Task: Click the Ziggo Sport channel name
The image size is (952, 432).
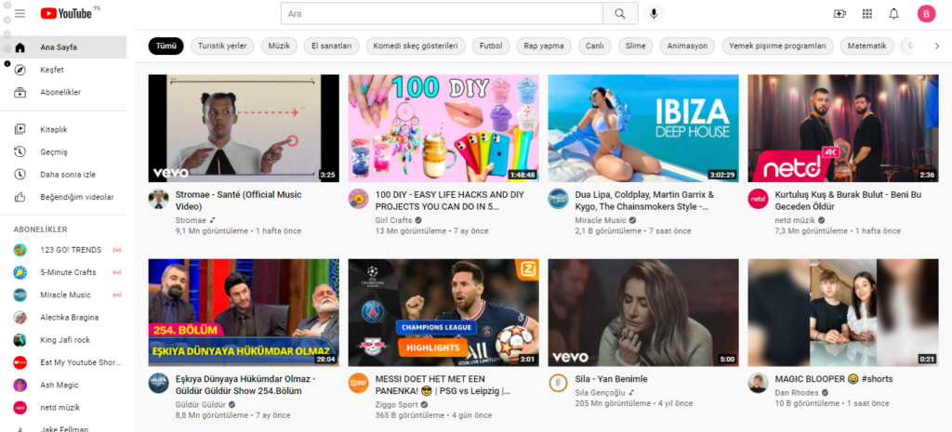Action: pyautogui.click(x=397, y=404)
